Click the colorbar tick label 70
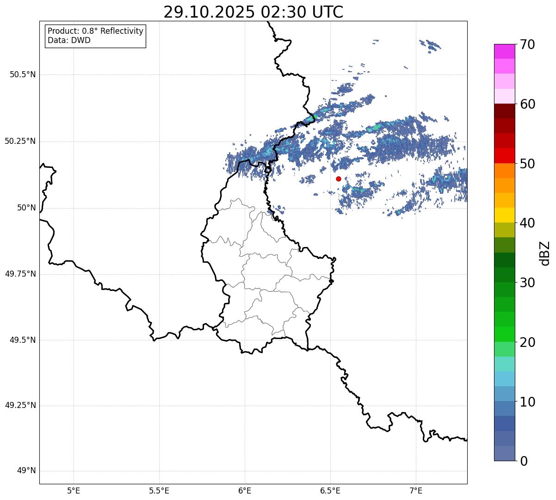Viewport: 556px width, 500px height. [528, 44]
